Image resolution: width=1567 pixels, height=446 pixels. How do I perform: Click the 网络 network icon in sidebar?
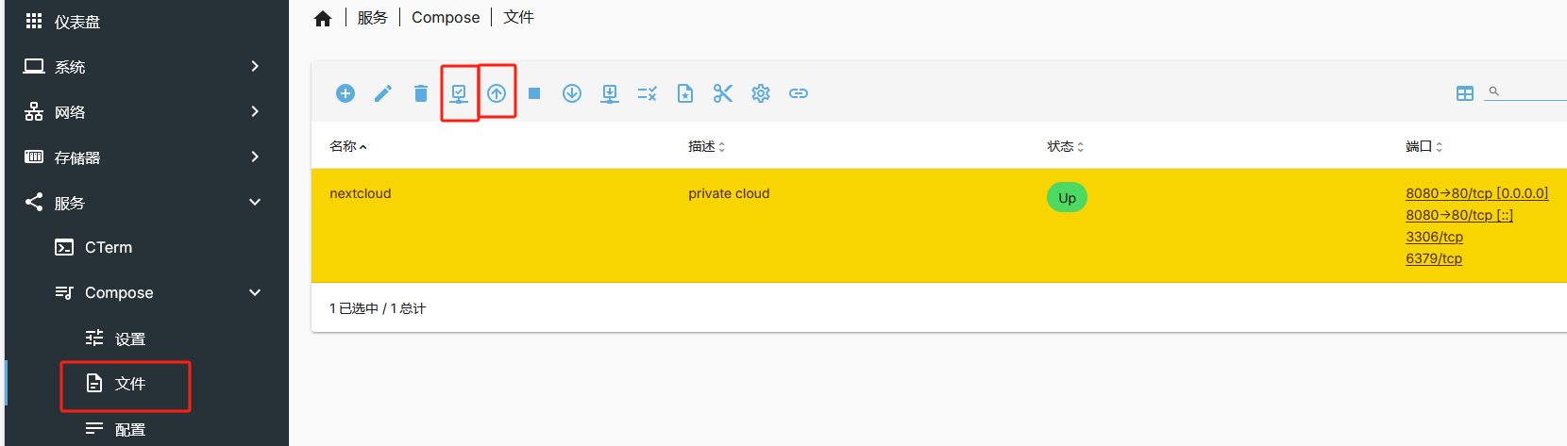34,111
